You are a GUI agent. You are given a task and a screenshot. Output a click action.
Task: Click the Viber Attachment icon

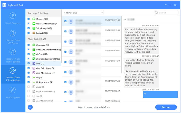point(34,73)
